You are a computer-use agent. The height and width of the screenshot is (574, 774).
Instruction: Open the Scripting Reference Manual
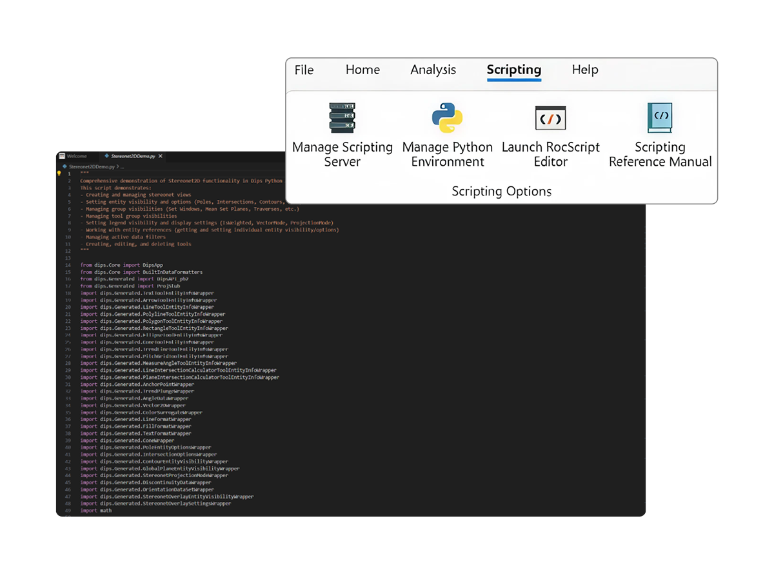[x=659, y=132]
